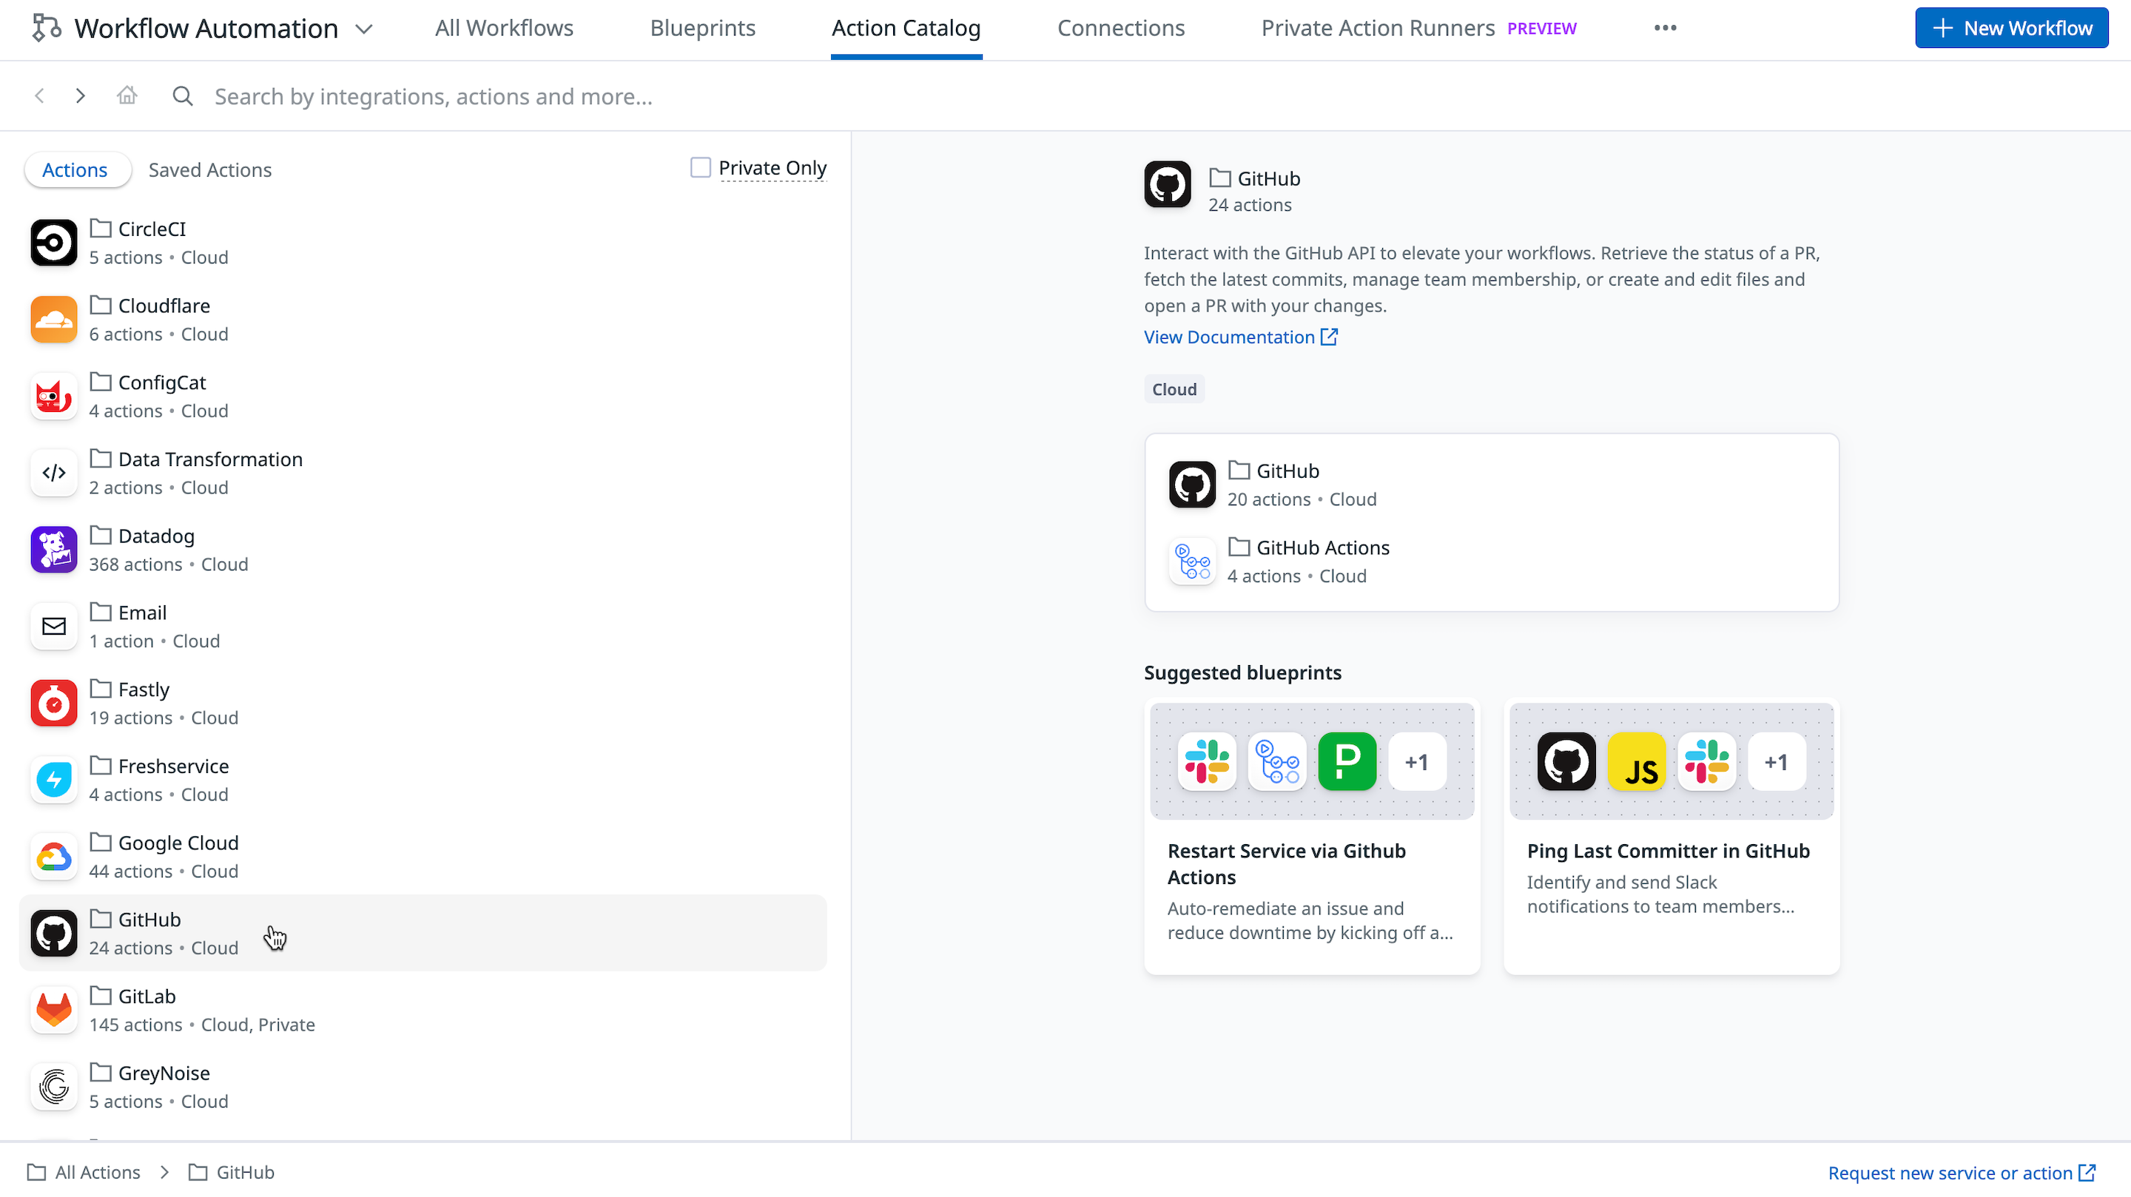The height and width of the screenshot is (1197, 2131).
Task: Open the Data Transformation code icon
Action: pos(54,473)
